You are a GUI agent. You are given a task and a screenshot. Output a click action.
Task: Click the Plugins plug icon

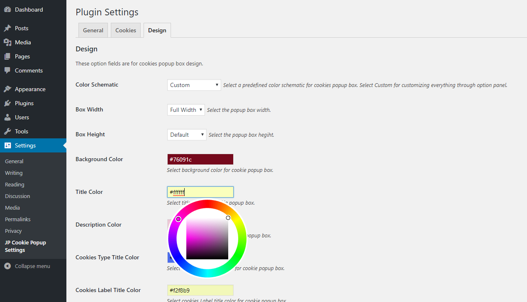7,103
